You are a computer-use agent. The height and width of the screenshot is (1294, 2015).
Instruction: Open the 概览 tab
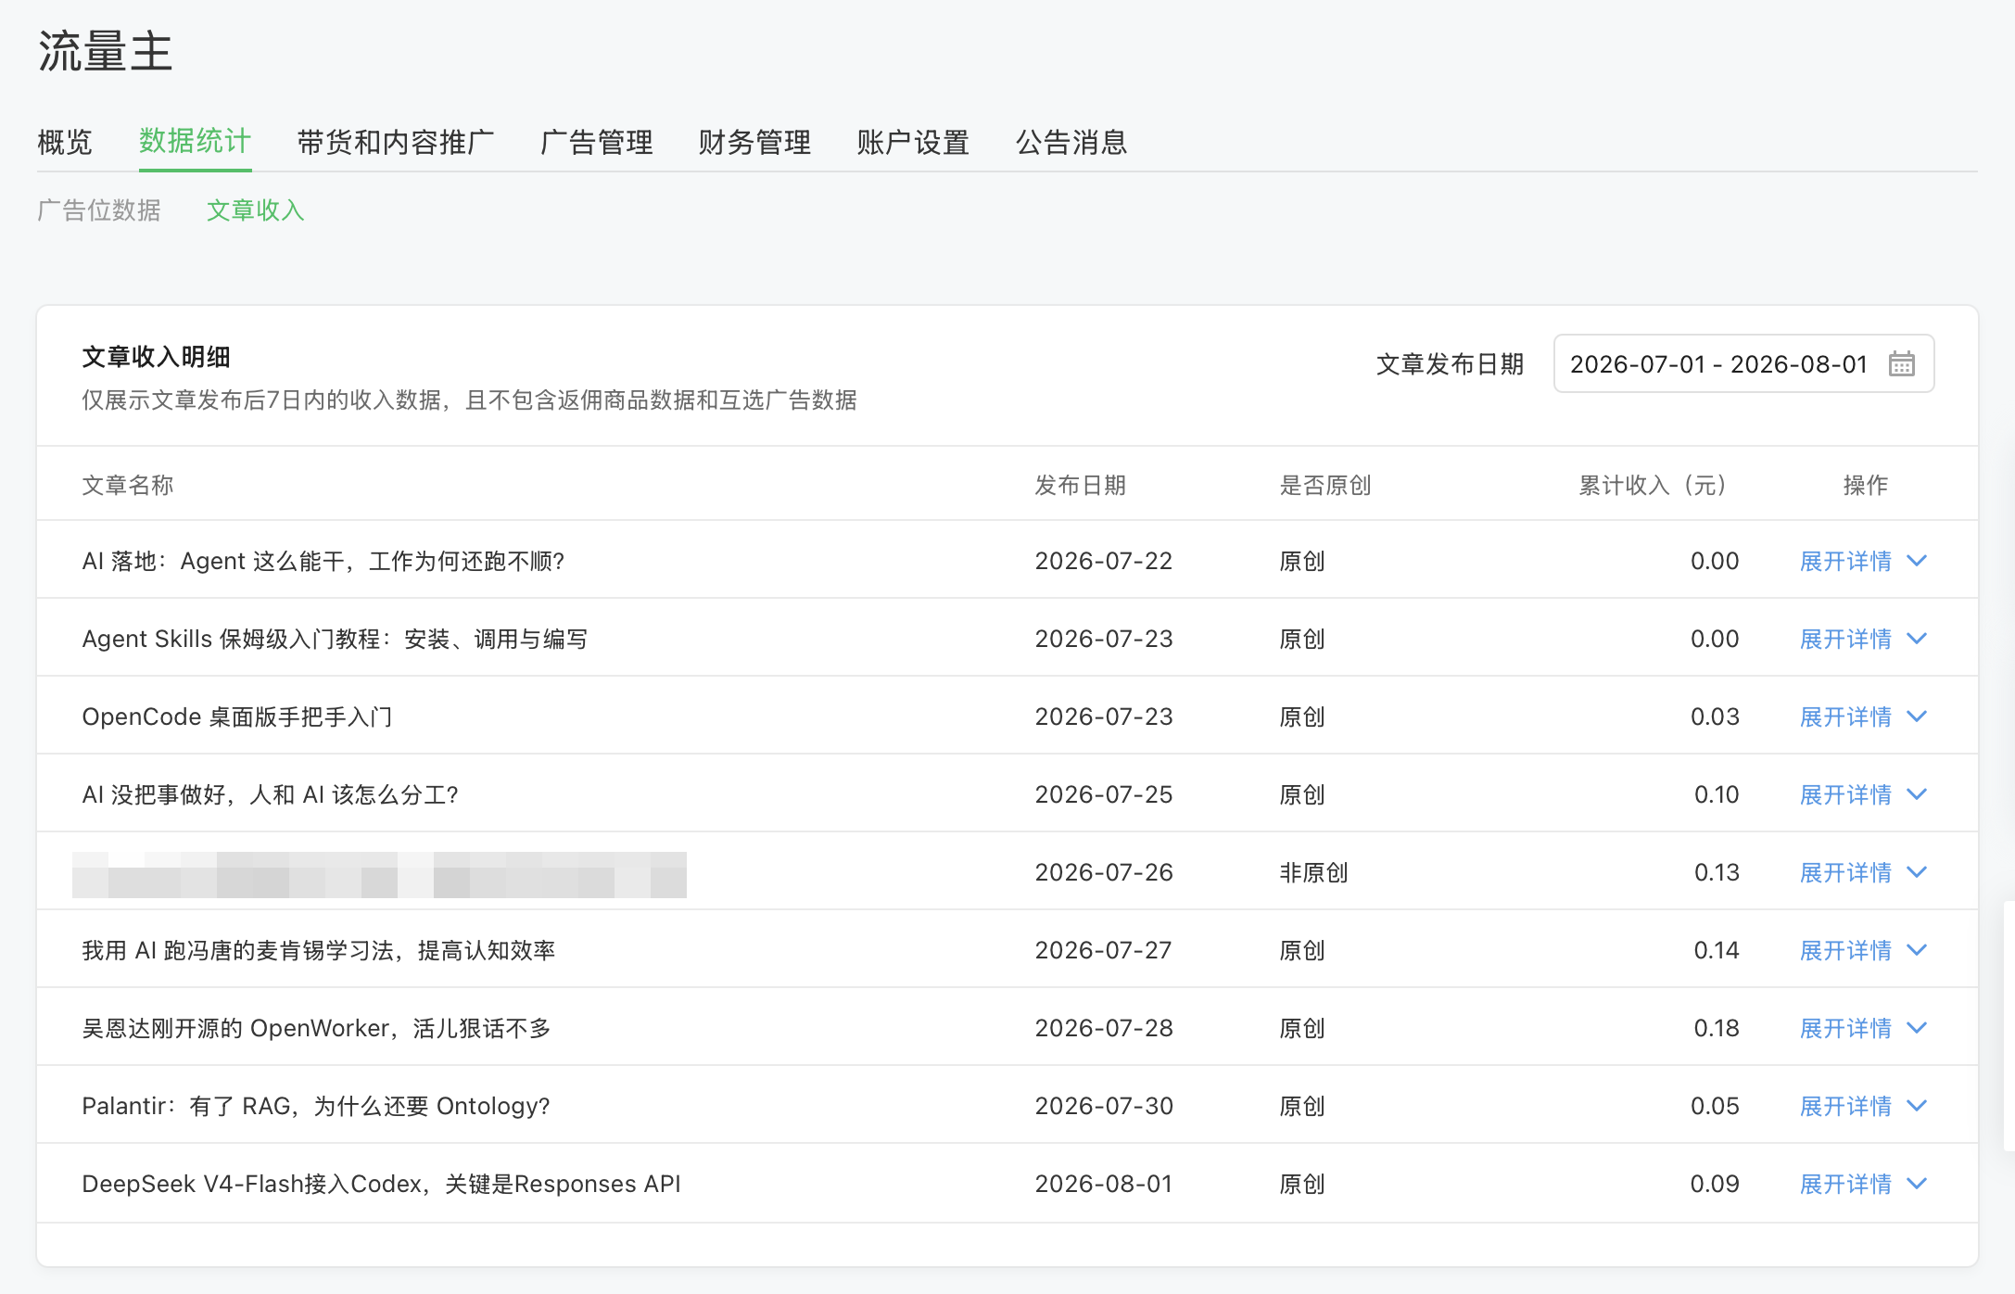click(x=65, y=142)
